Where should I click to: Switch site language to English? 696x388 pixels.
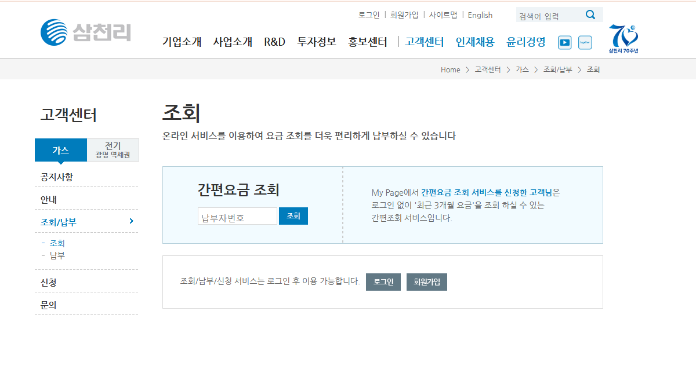tap(480, 14)
